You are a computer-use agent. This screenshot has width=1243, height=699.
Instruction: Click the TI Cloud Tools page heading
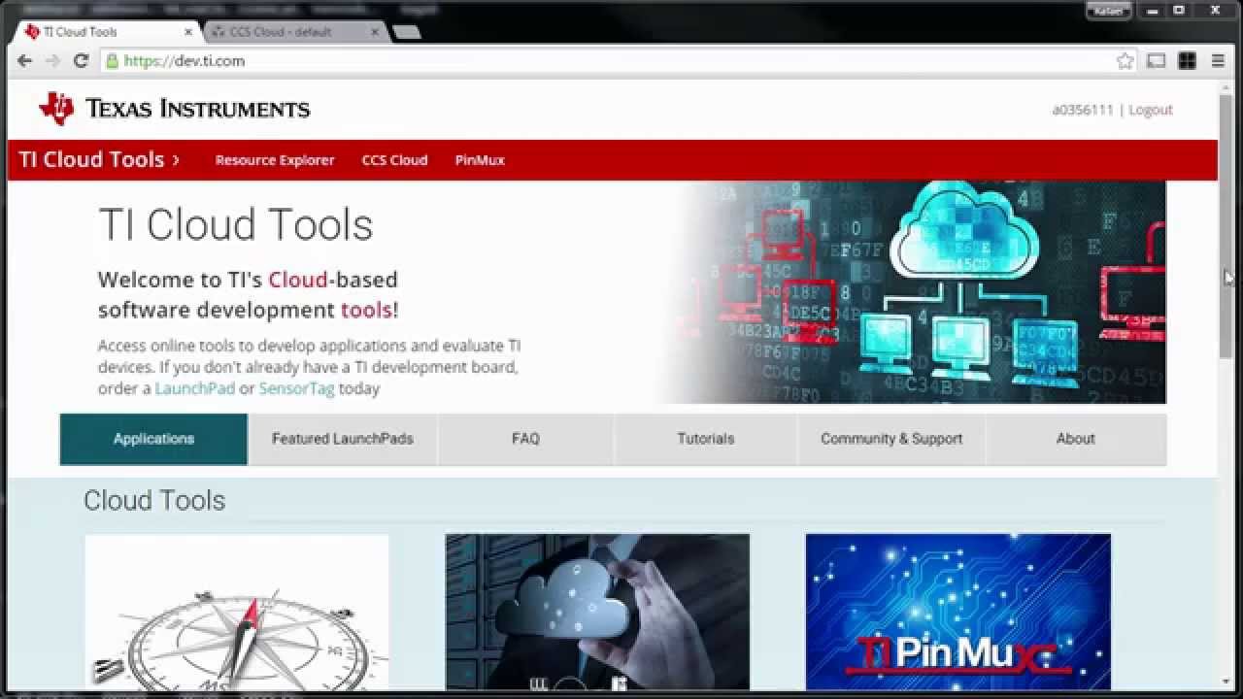tap(236, 224)
